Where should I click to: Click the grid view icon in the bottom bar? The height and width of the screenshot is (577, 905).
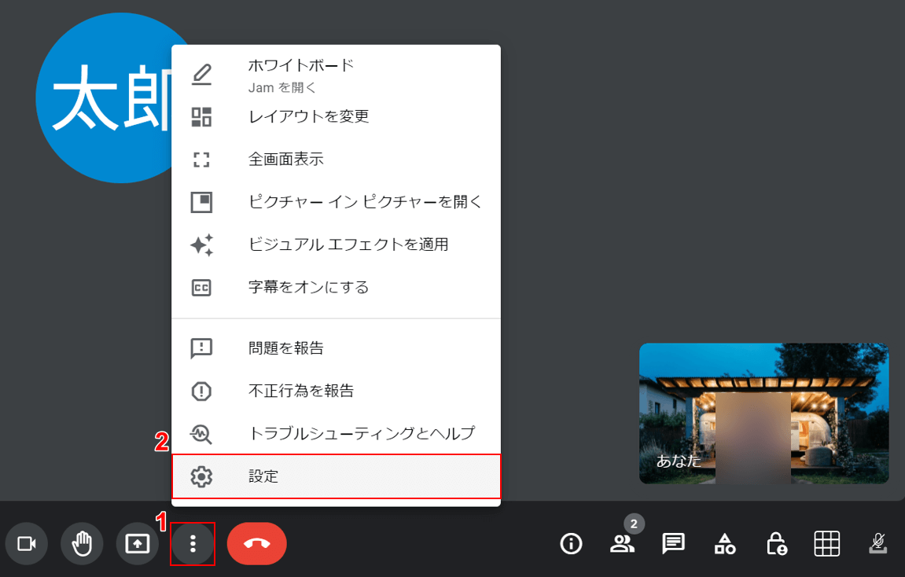coord(827,543)
